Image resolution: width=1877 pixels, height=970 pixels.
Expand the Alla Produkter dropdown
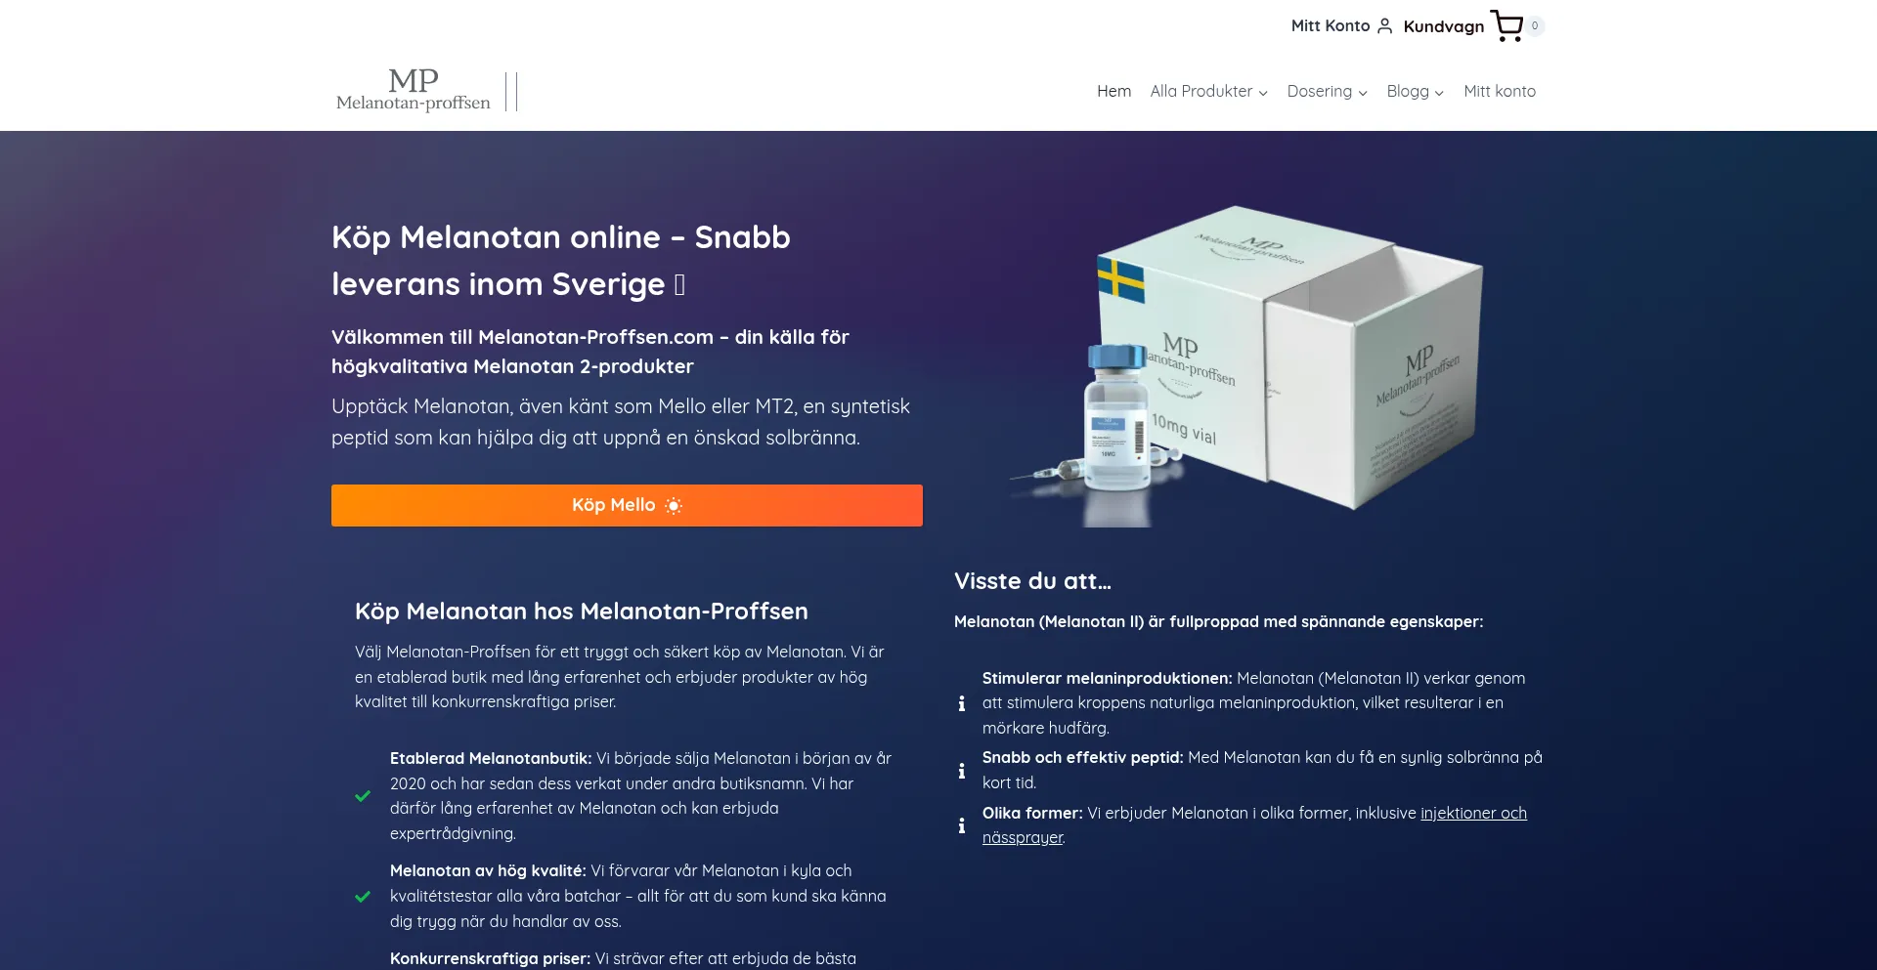pos(1209,91)
